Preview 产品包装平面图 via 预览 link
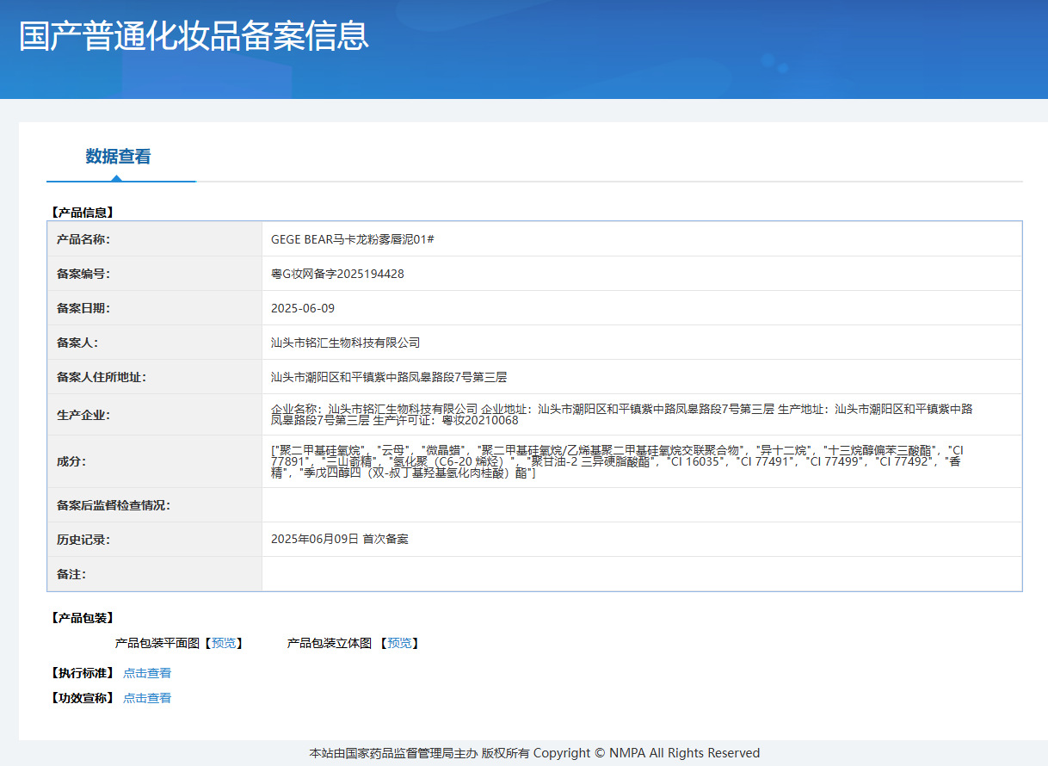1048x766 pixels. tap(224, 643)
